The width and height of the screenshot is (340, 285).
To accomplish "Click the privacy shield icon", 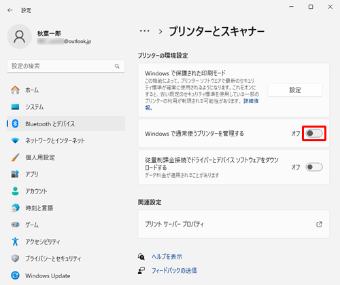I will coord(15,259).
